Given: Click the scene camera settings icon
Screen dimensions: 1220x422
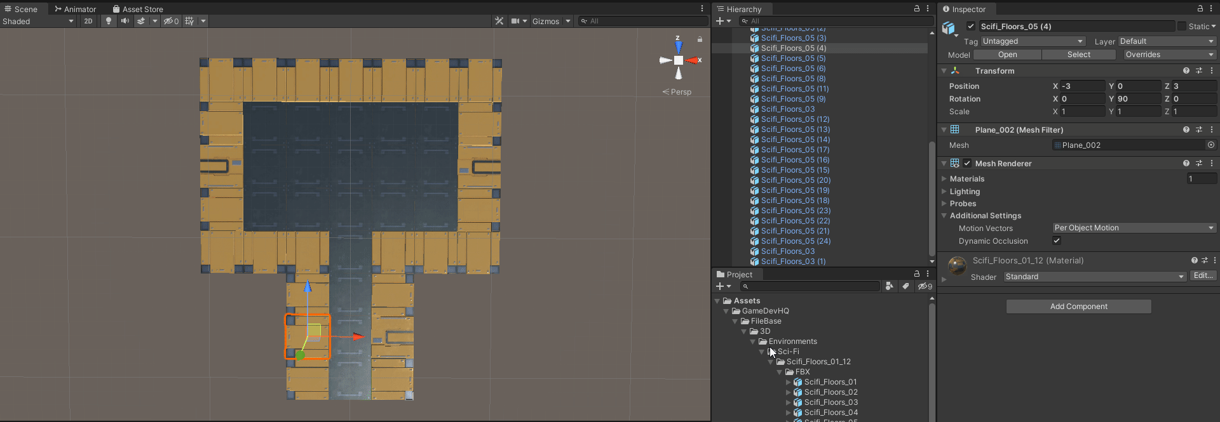Looking at the screenshot, I should tap(515, 21).
